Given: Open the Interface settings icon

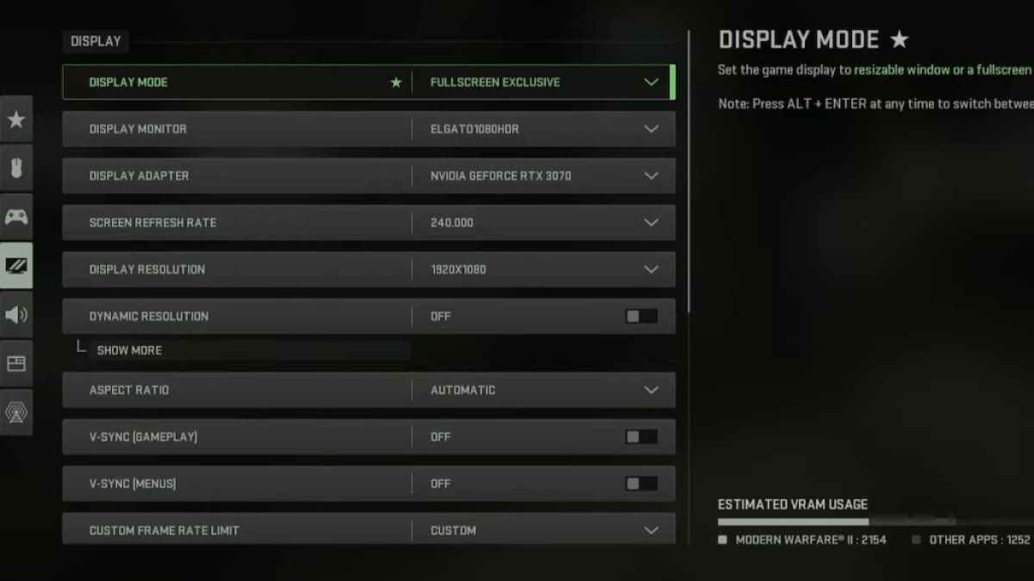Looking at the screenshot, I should [16, 363].
